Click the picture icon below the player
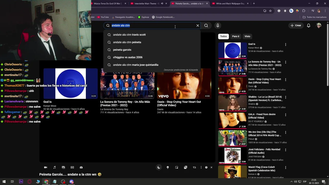Viewport: 329px width, 185px height. pyautogui.click(x=63, y=168)
